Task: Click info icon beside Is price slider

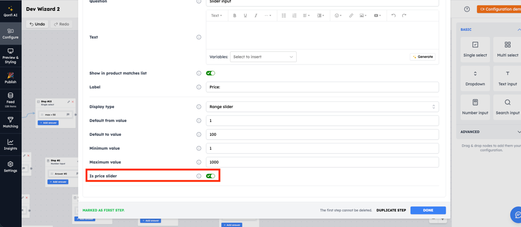Action: [x=199, y=176]
